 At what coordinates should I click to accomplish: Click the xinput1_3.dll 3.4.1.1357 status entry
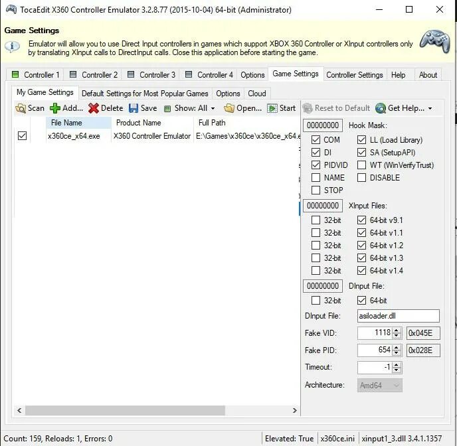click(x=402, y=439)
